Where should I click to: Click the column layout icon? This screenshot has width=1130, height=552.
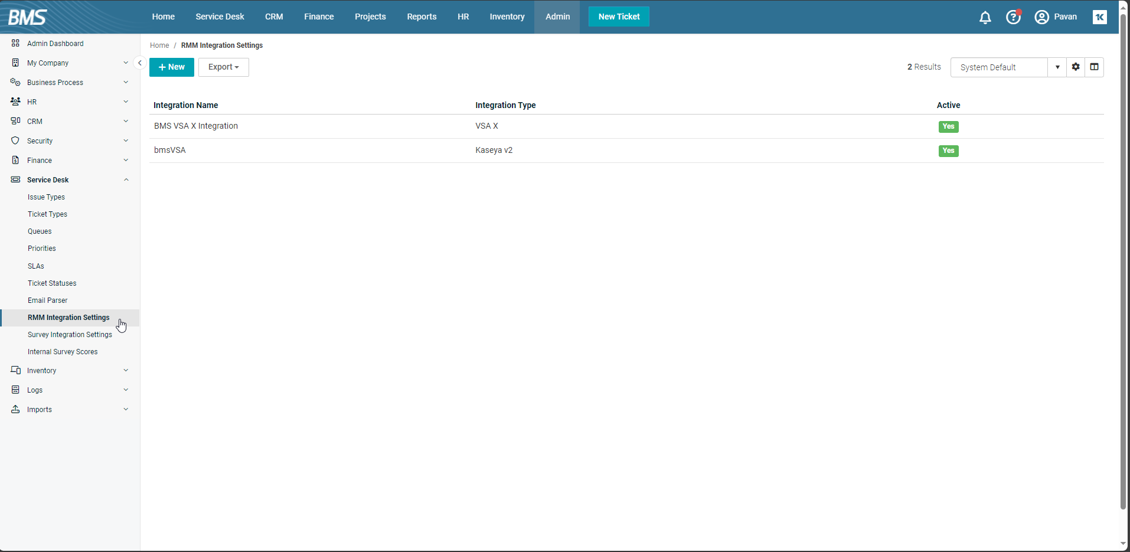[1094, 67]
